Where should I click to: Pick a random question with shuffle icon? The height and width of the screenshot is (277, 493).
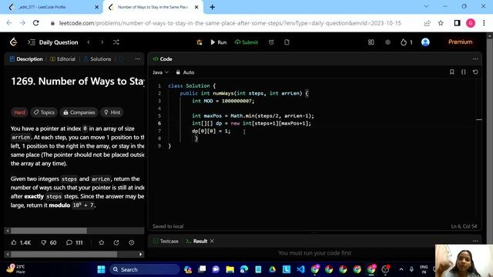[x=116, y=42]
